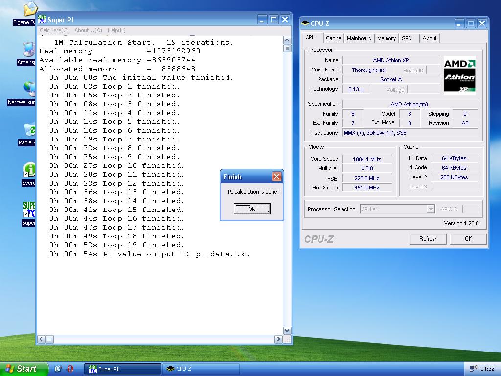
Task: Close the Super PI window
Action: 285,20
